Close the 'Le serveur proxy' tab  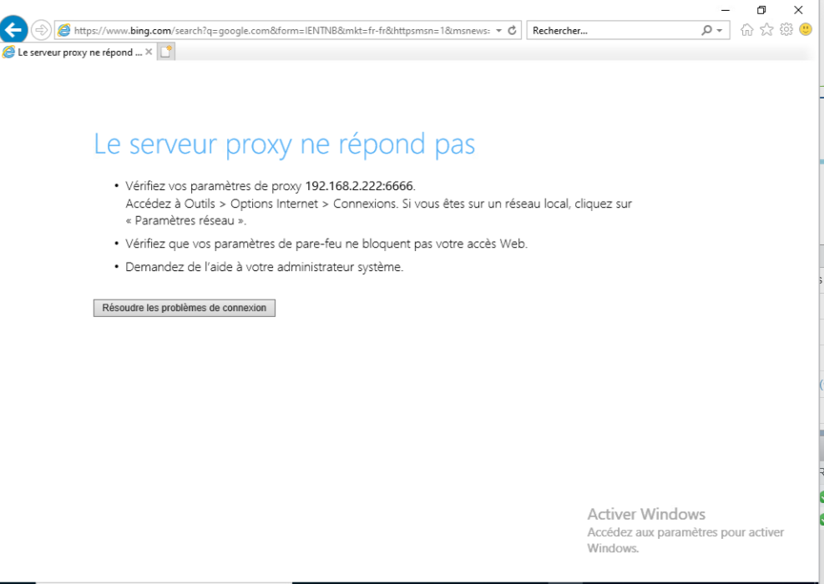coord(149,52)
